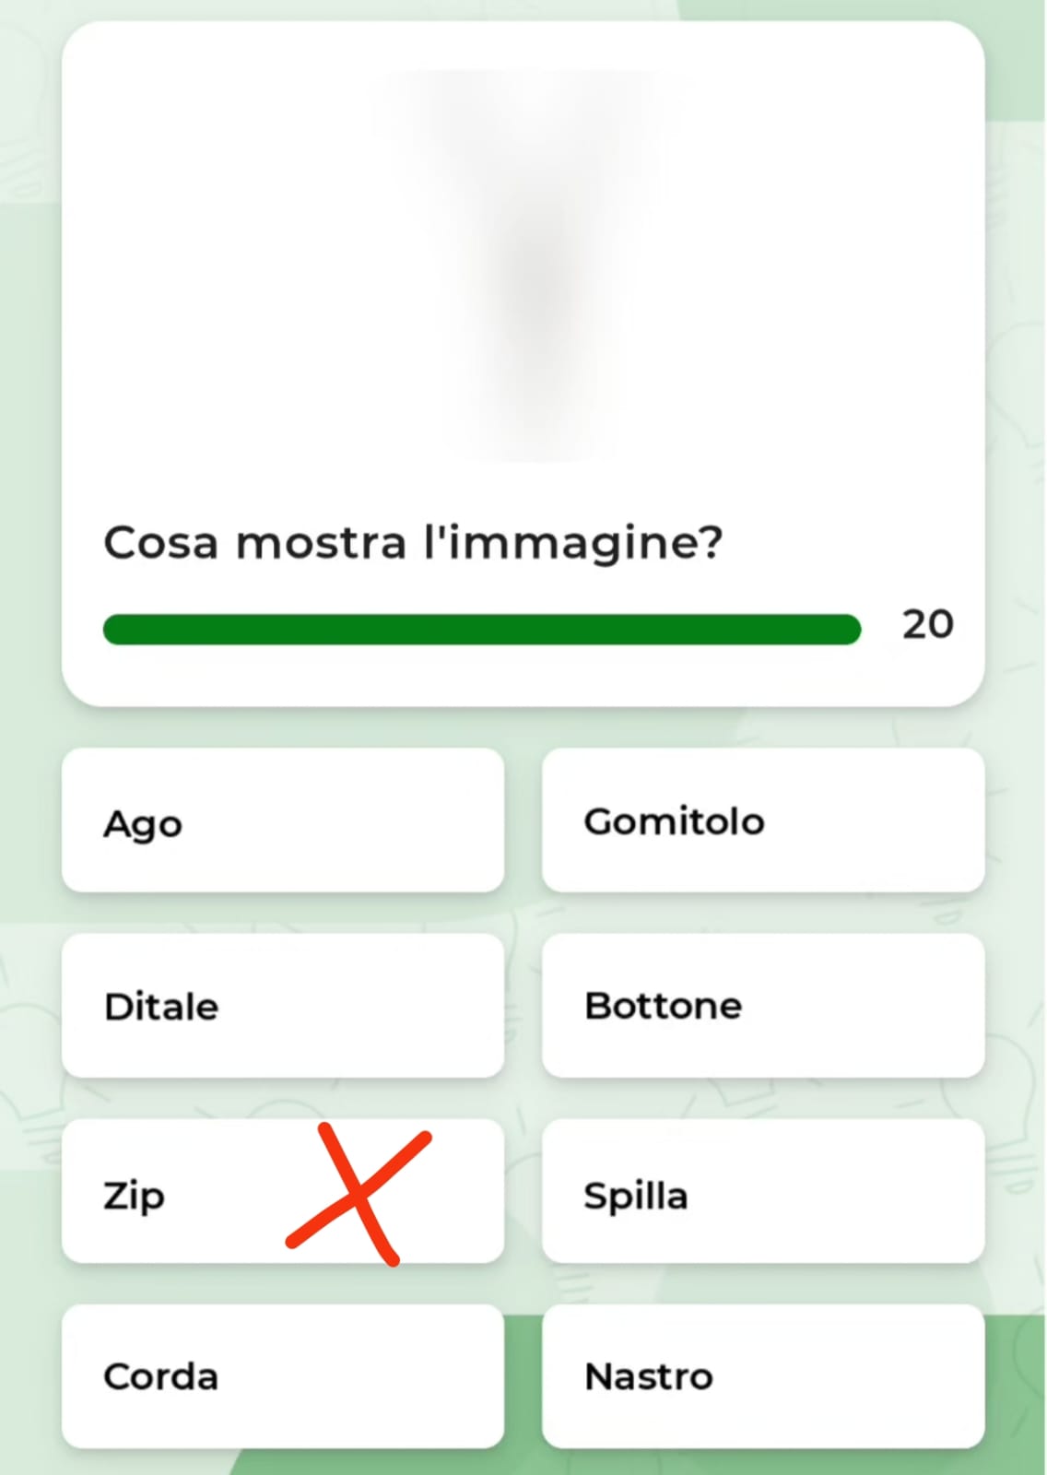Tap the Bottone answer option

762,1006
